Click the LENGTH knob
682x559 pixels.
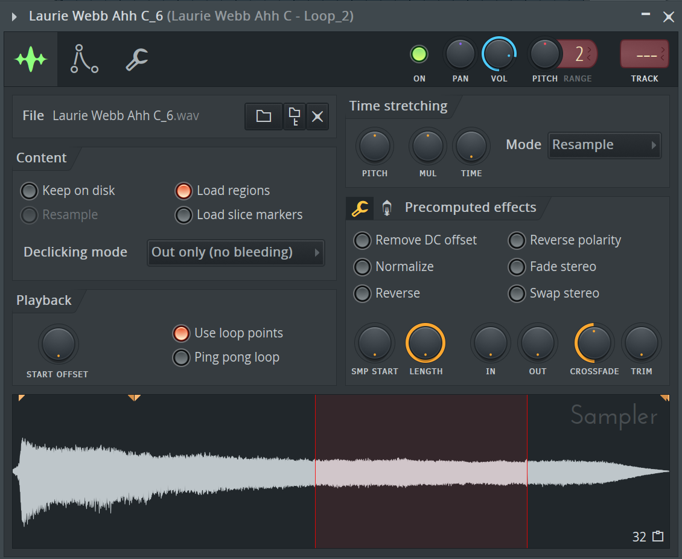(x=425, y=343)
